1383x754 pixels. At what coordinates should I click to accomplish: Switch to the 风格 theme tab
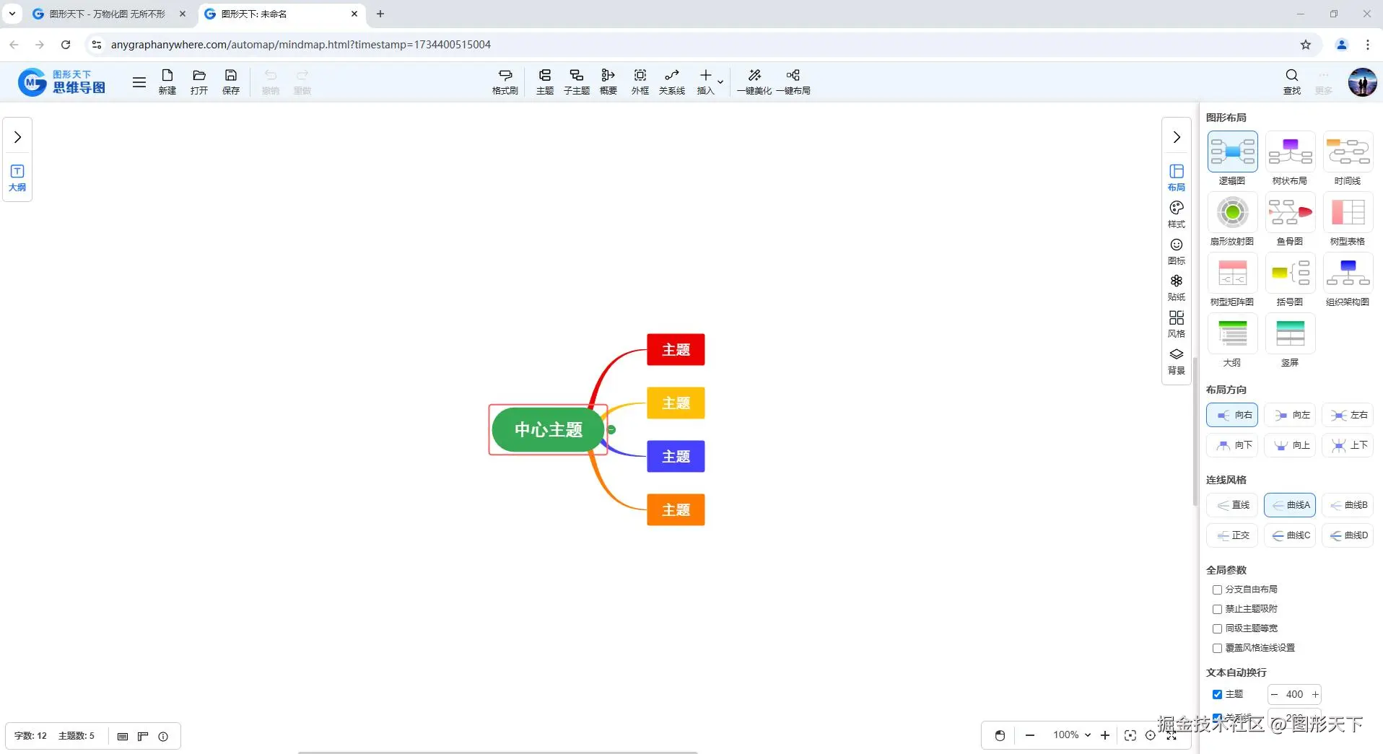click(x=1177, y=324)
